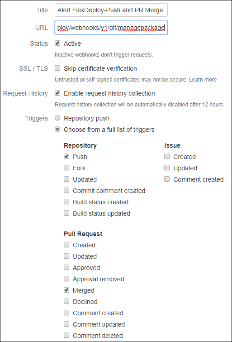Viewport: 232px width, 342px height.
Task: Enable Skip certificate verification checkbox
Action: tap(57, 68)
